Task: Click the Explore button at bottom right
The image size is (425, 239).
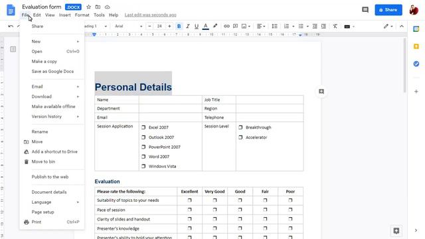Action: coord(396,231)
